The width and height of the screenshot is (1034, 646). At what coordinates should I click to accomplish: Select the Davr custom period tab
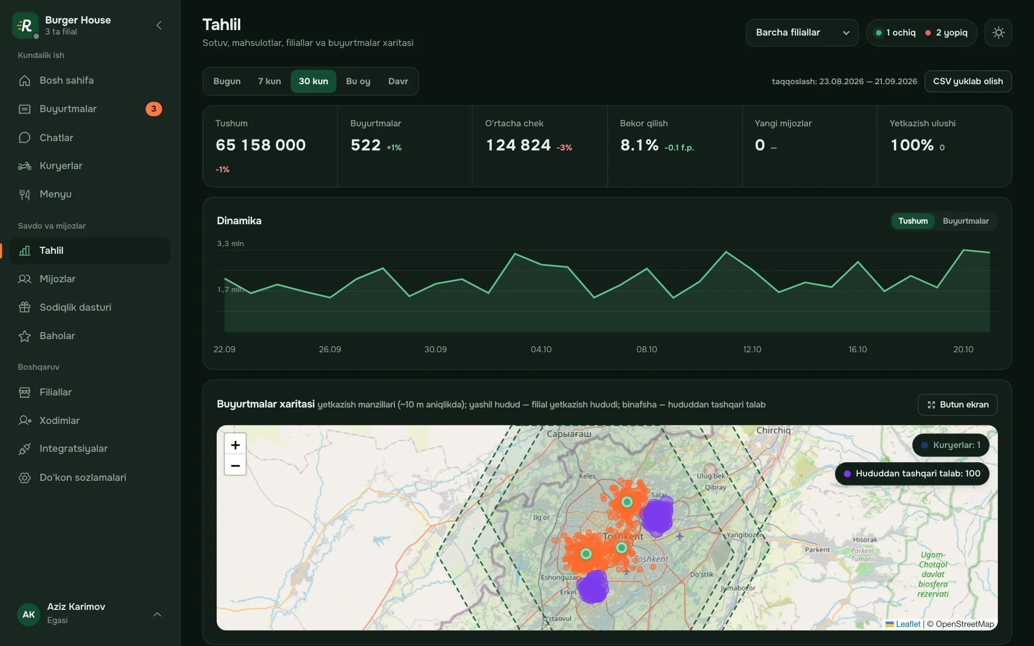398,82
